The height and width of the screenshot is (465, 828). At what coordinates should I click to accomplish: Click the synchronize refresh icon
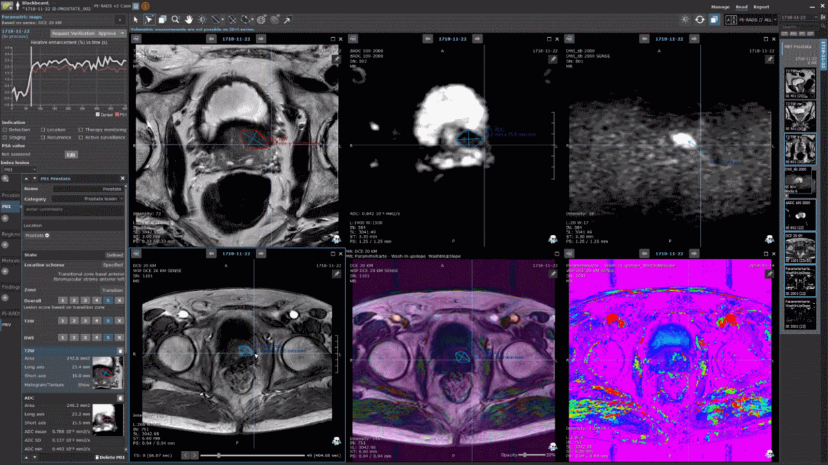700,20
